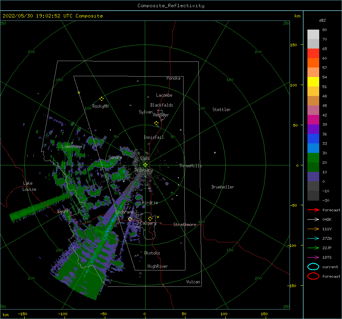Click the 10 dBZ slate-purple swatch

click(313, 177)
